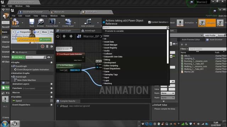Switch to Animation mode icon
This screenshot has height=127, width=227.
pyautogui.click(x=180, y=23)
